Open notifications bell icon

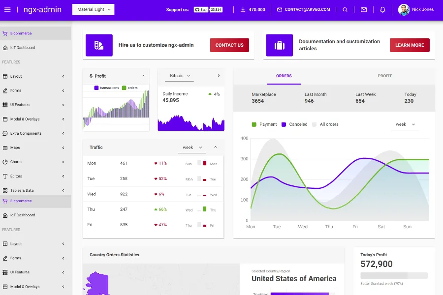pos(382,9)
